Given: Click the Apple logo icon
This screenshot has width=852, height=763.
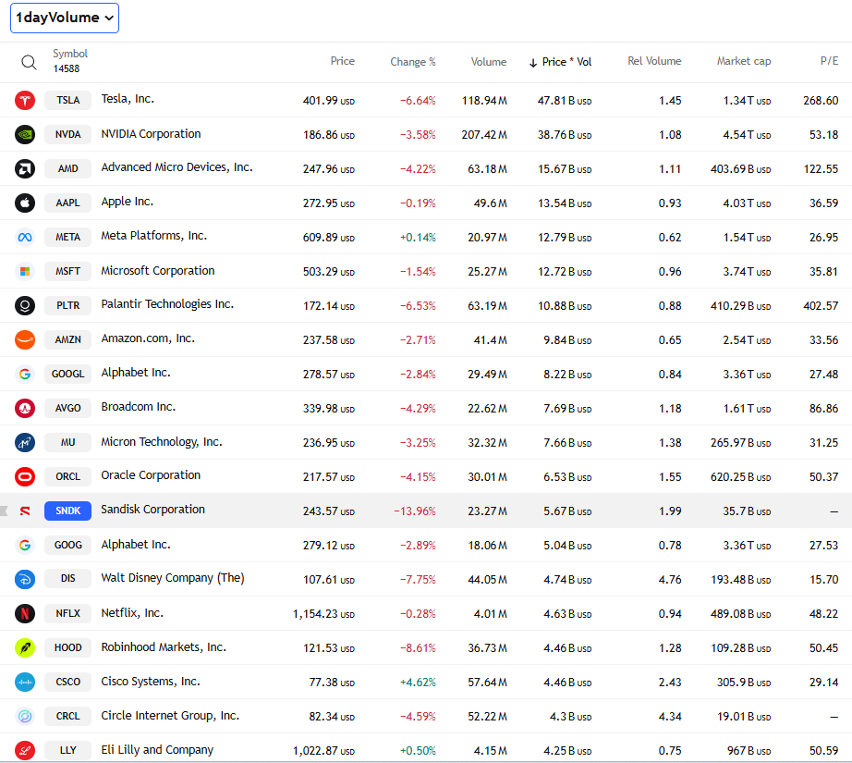Looking at the screenshot, I should click(x=25, y=203).
